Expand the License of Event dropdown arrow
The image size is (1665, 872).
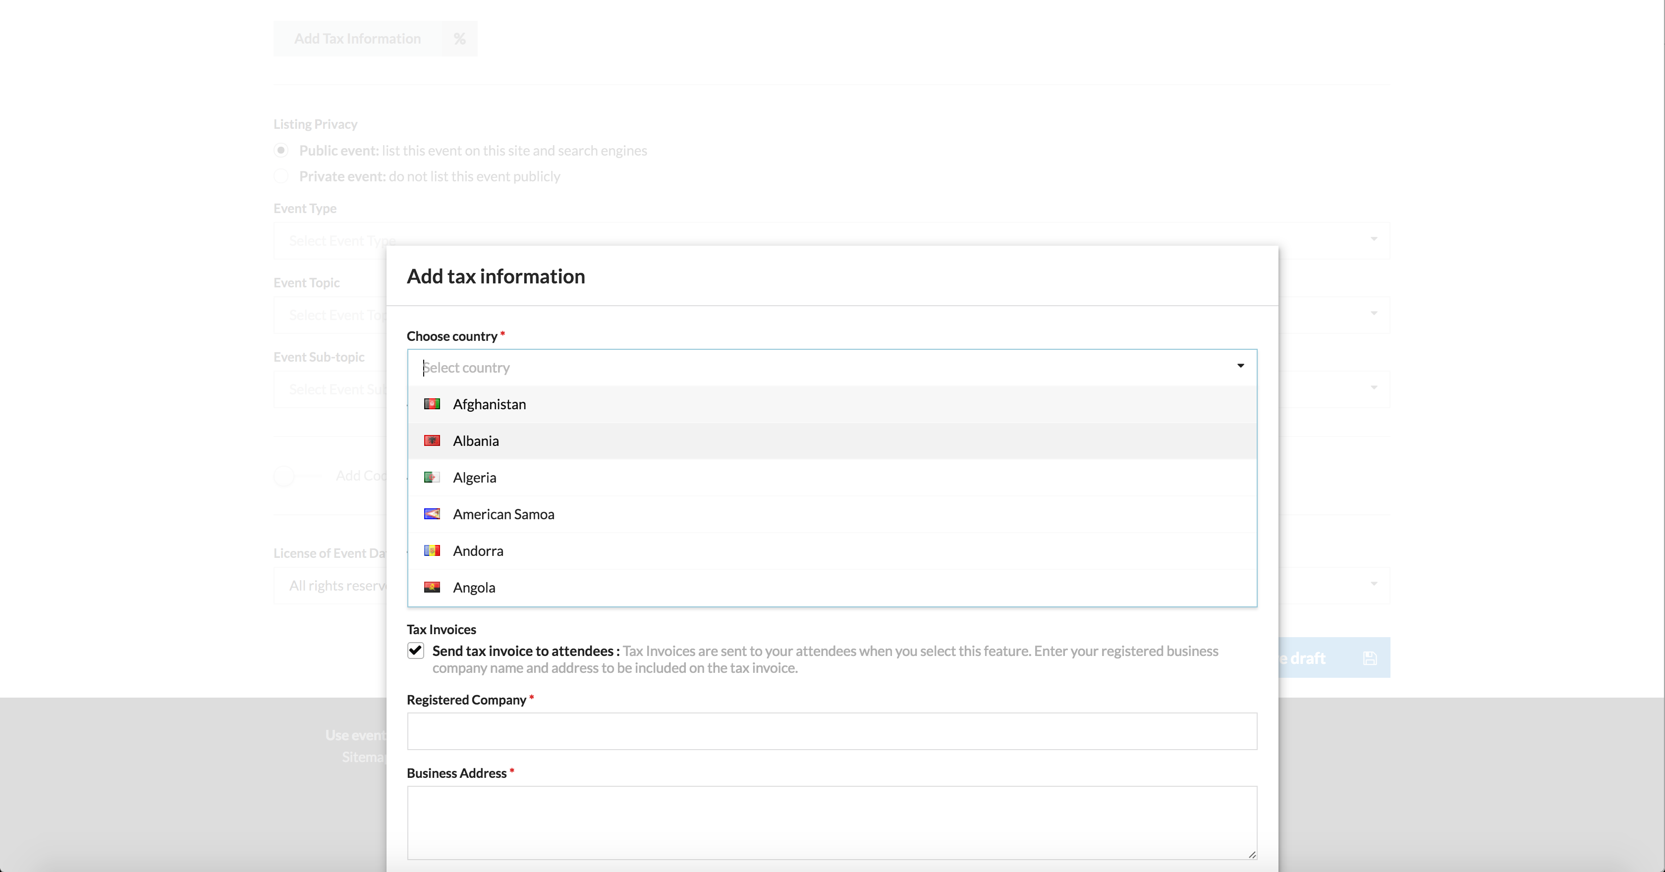point(1374,584)
